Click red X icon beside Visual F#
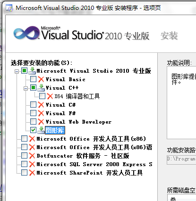The height and width of the screenshot is (201, 196). click(41, 113)
